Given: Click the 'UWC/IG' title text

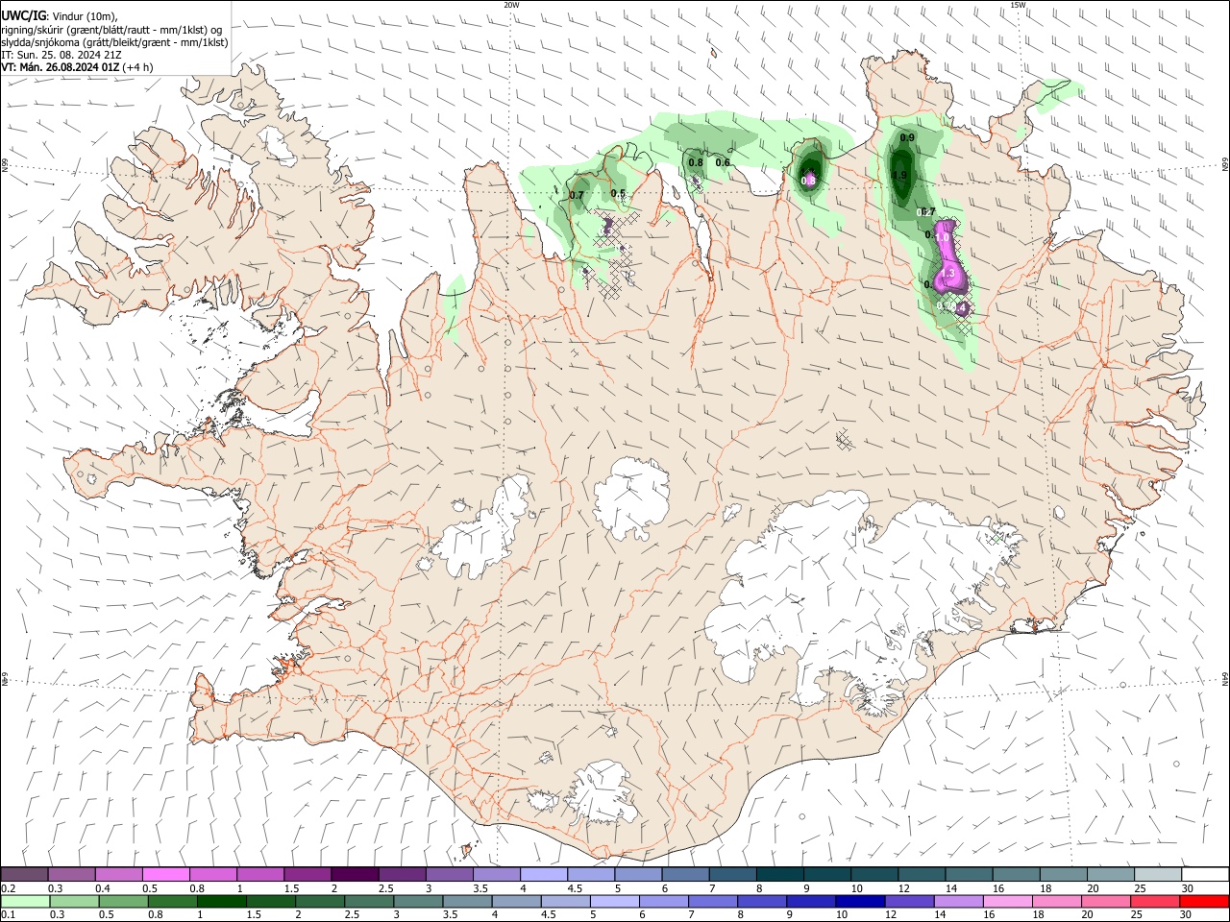Looking at the screenshot, I should coord(23,14).
